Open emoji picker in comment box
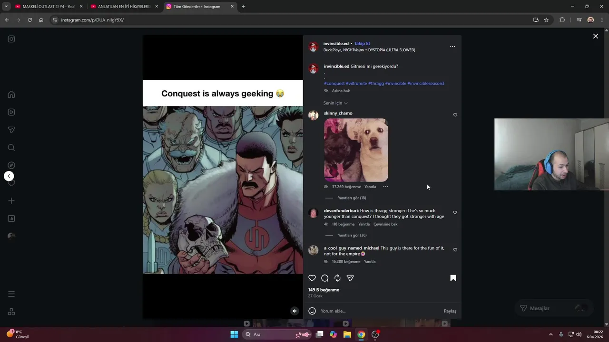Image resolution: width=609 pixels, height=342 pixels. pos(312,311)
